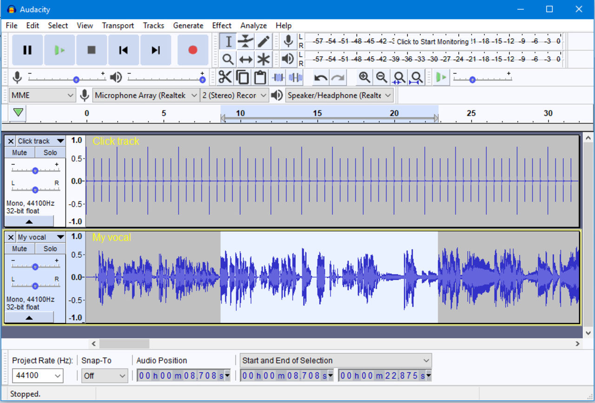Open the Click track name menu
Viewport: 595px width, 403px height.
click(x=40, y=141)
